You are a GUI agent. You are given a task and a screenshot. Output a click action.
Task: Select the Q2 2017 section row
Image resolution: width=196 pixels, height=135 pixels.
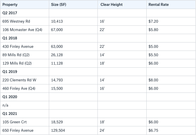(x=98, y=13)
